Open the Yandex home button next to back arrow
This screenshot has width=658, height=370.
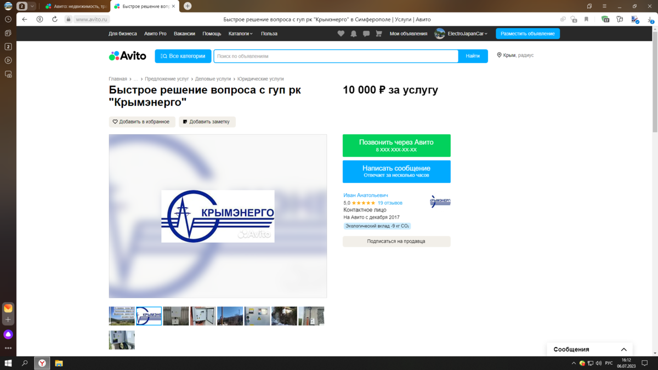[x=39, y=19]
